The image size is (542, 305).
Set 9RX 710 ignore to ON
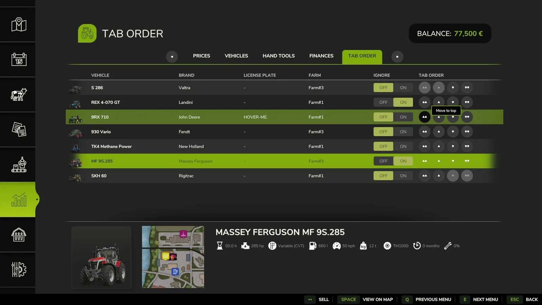point(403,117)
